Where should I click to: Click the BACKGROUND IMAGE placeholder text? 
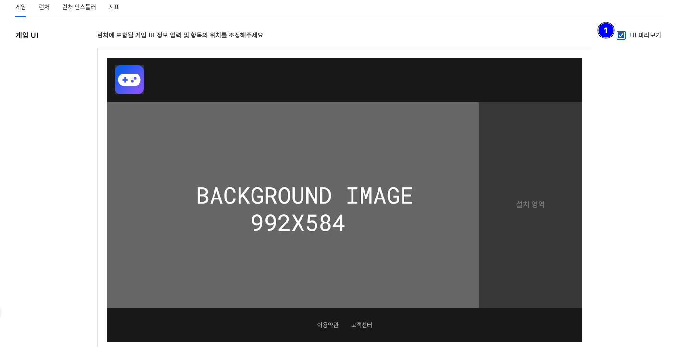pyautogui.click(x=304, y=196)
